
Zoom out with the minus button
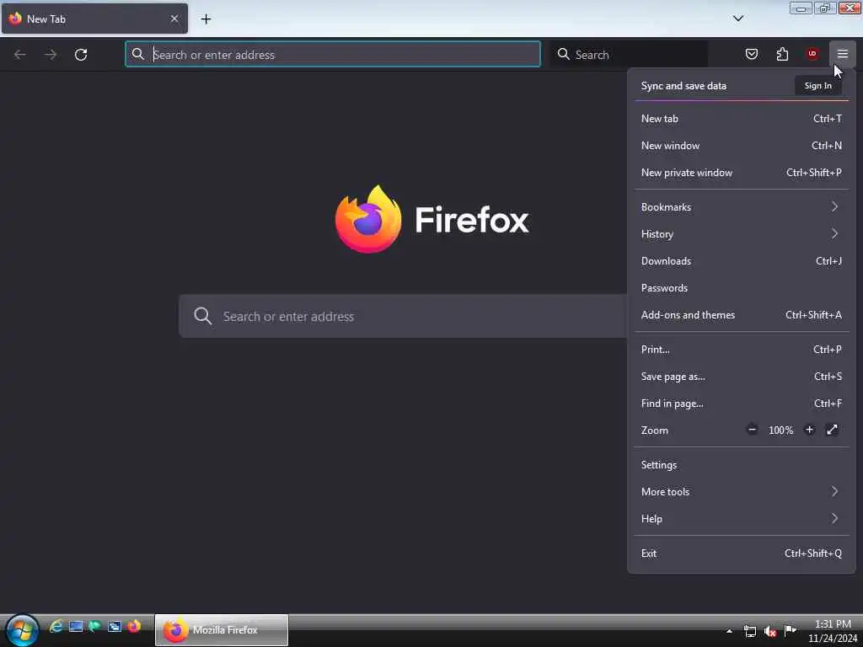coord(752,430)
